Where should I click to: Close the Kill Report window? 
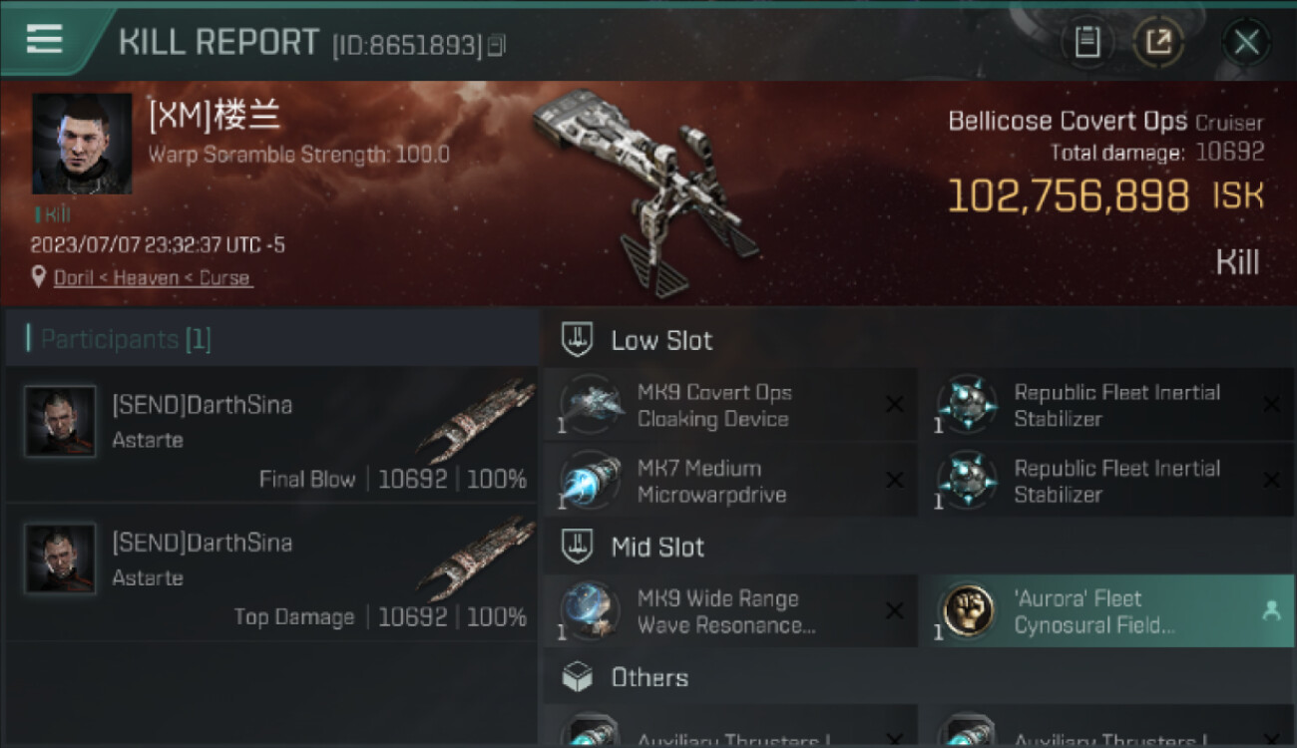1246,42
